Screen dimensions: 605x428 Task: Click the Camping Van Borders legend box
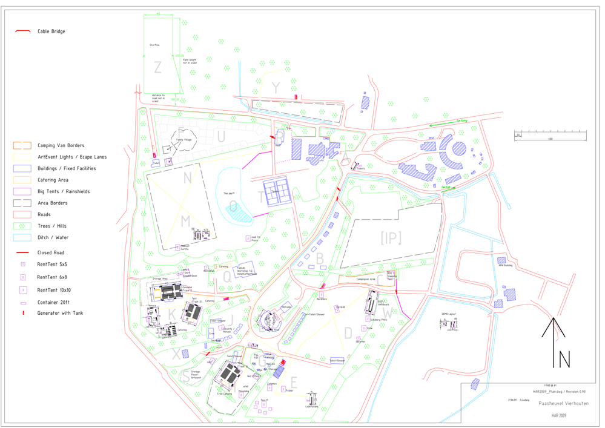tap(22, 145)
